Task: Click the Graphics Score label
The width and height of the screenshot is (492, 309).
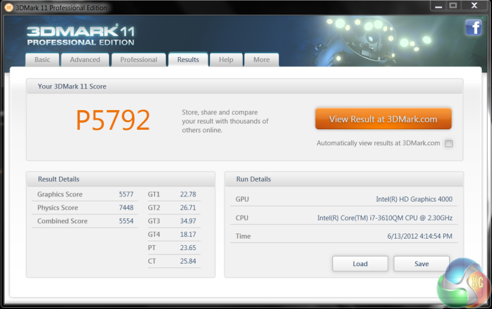Action: point(60,194)
